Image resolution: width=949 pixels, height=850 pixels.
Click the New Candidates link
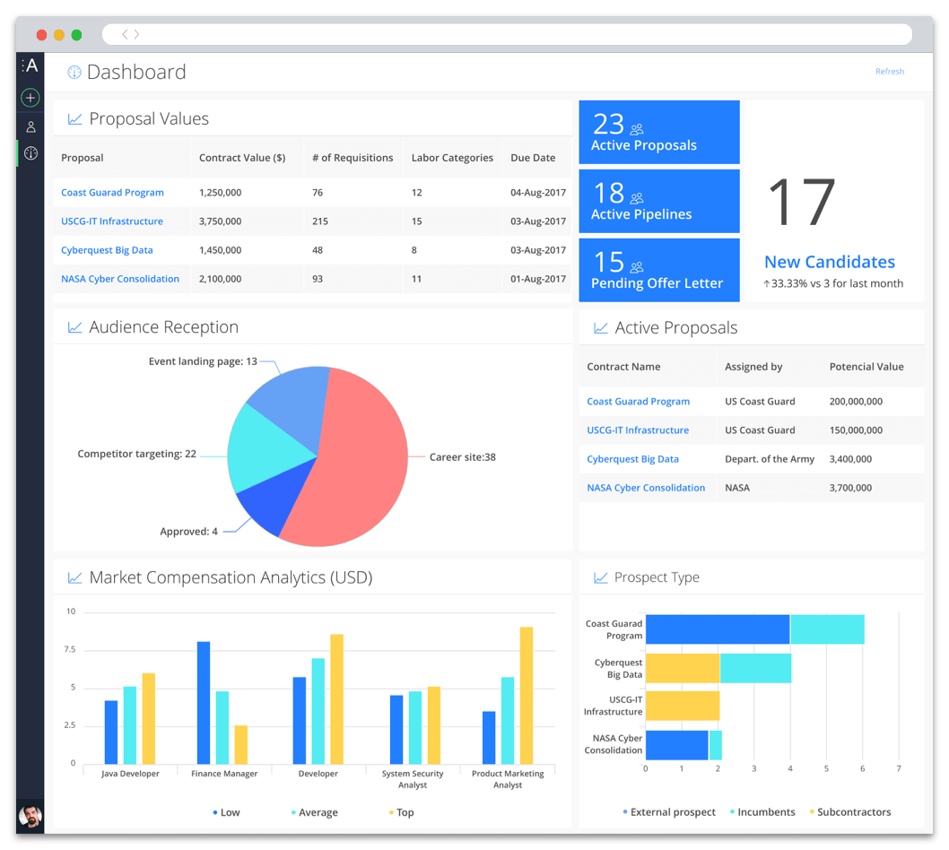tap(830, 262)
